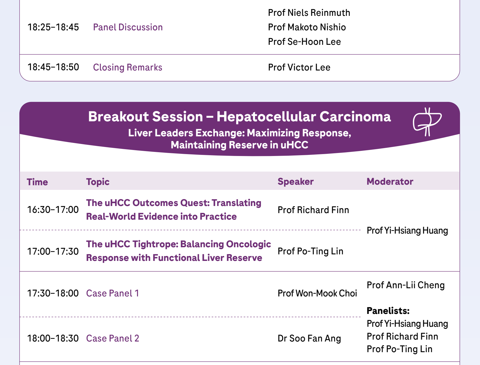
Task: Select speaker Dr Soo Fan Ang
Action: [x=309, y=338]
